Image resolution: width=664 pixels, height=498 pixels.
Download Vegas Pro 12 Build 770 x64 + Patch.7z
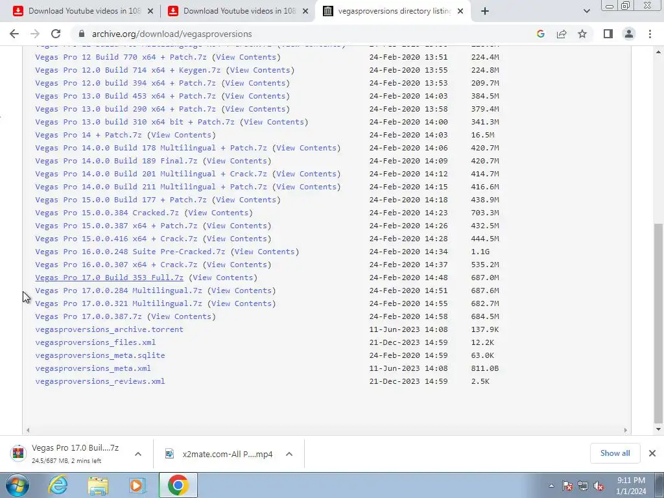click(121, 57)
